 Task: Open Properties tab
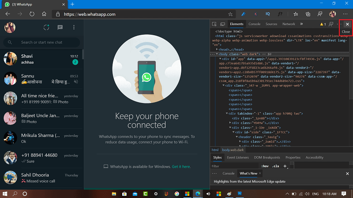click(293, 158)
